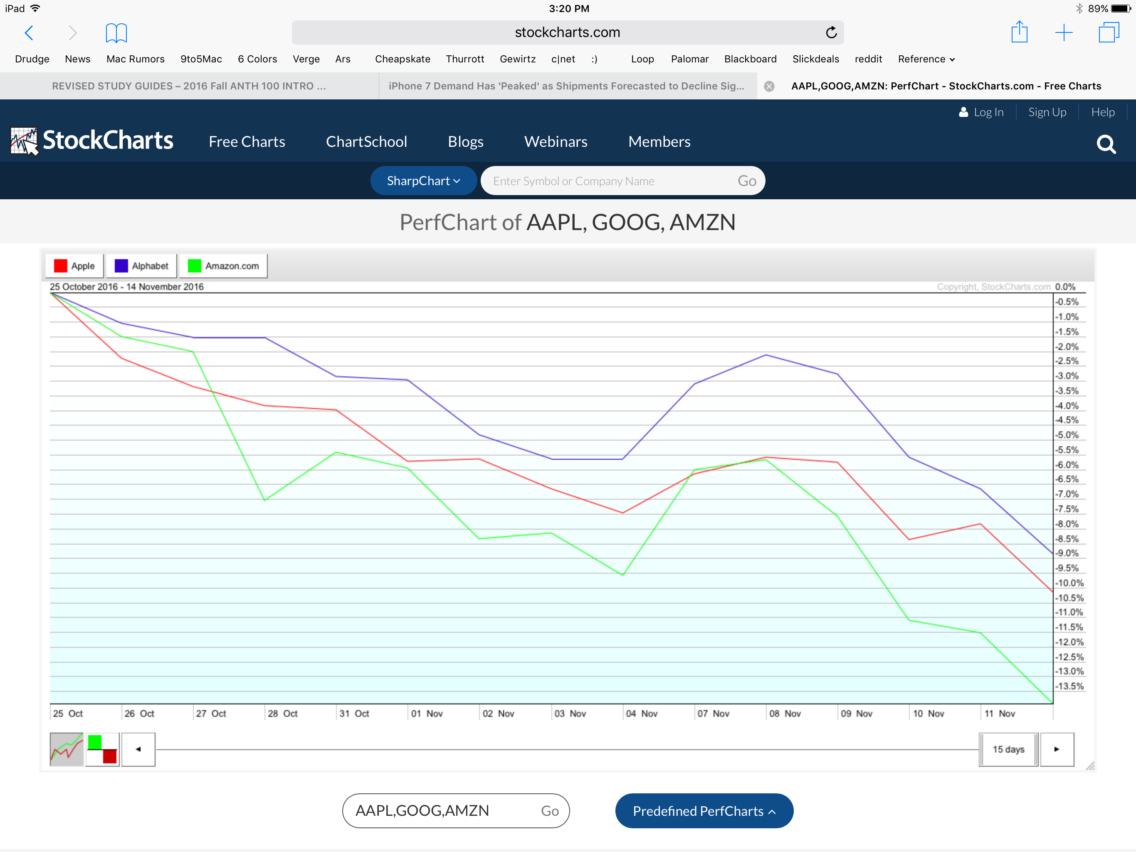Toggle the Alphabet series legend

click(141, 266)
